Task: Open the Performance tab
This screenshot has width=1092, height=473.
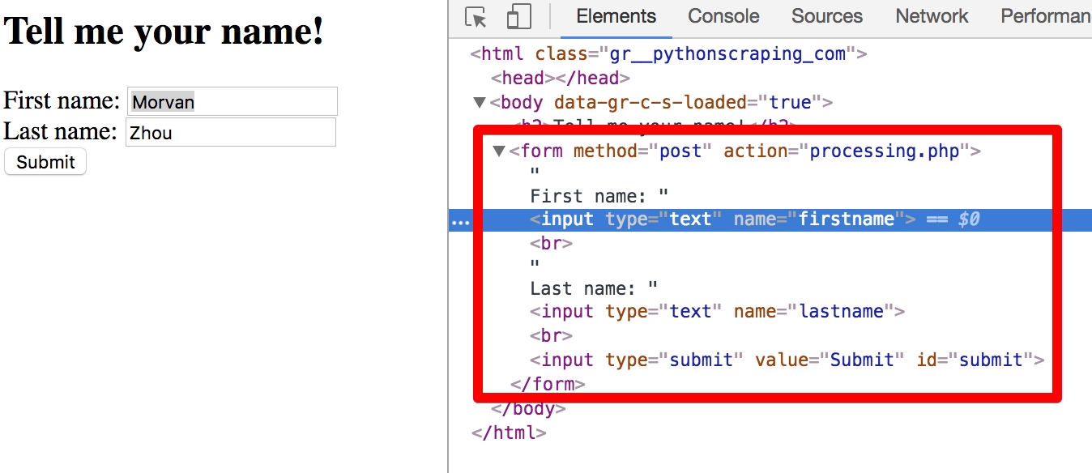Action: pos(1045,16)
